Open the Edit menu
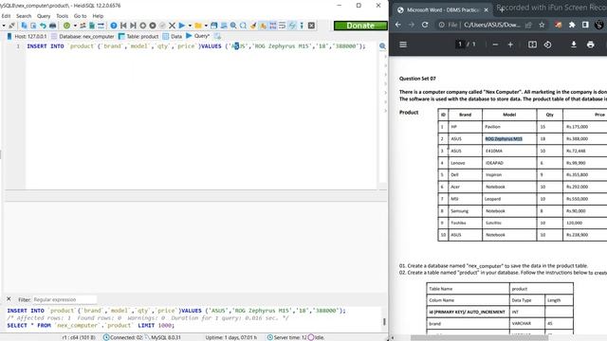607x341 pixels. coord(6,16)
